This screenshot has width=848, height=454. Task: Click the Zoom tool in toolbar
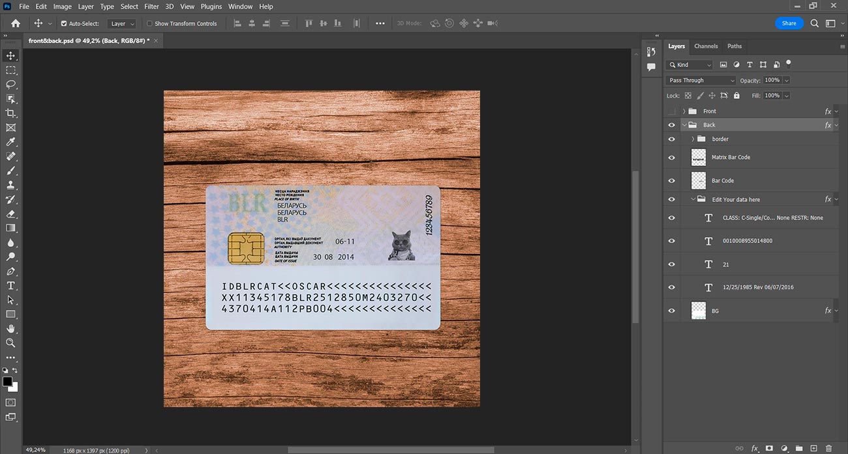pyautogui.click(x=10, y=343)
